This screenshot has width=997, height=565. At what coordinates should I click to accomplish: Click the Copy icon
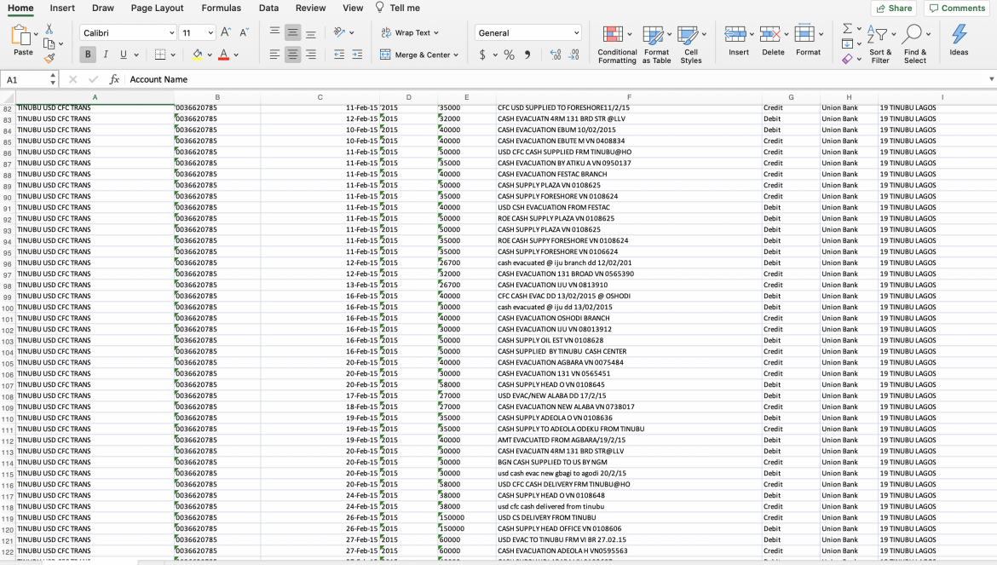[x=49, y=43]
